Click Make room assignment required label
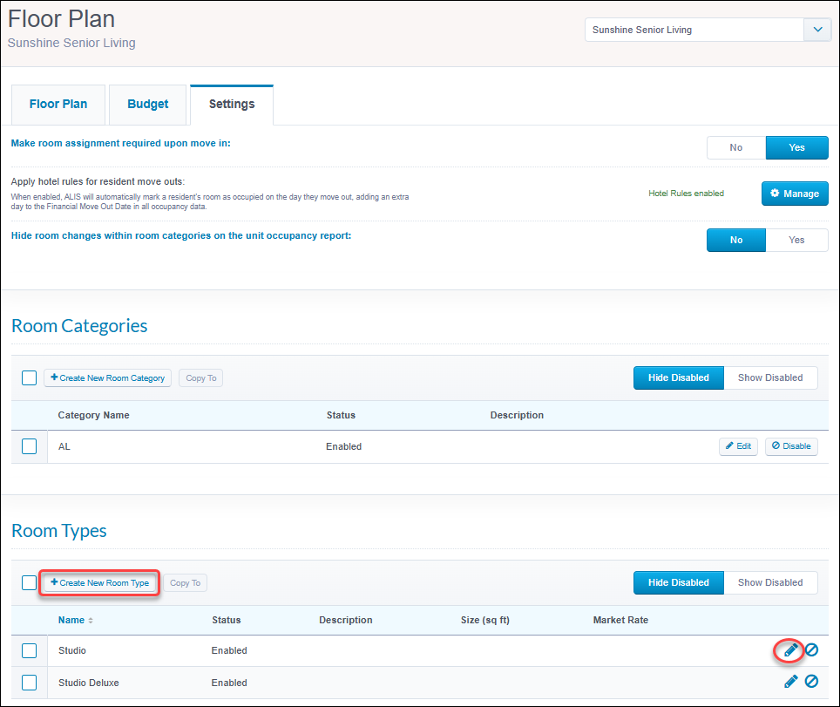 (120, 143)
